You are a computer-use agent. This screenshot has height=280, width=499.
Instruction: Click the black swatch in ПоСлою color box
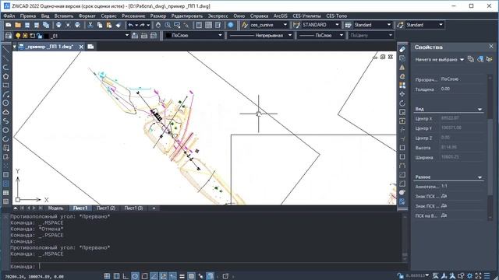(x=168, y=35)
